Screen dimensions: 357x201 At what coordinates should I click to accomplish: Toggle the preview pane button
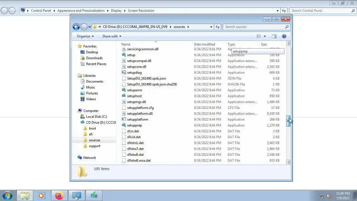coord(274,36)
